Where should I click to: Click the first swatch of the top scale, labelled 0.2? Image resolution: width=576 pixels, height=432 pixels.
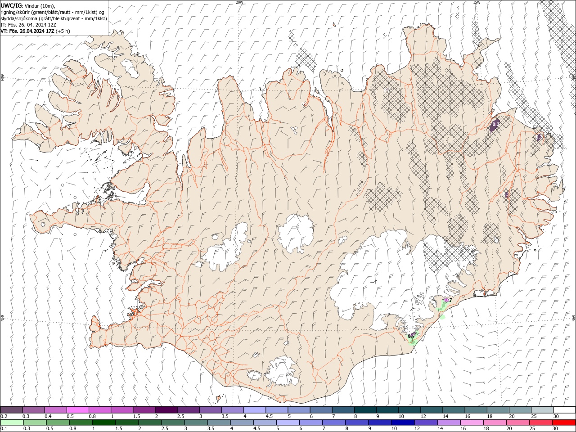pos(11,410)
